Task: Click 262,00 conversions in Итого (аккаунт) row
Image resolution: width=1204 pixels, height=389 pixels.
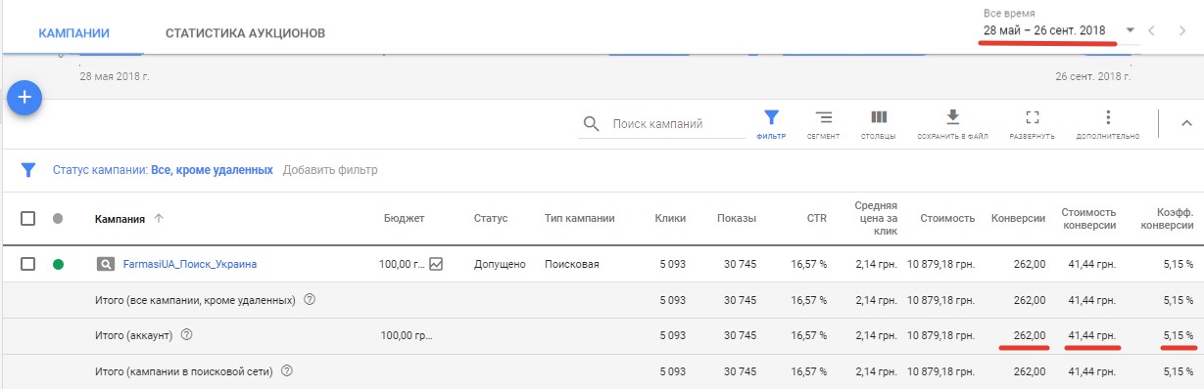Action: click(x=1031, y=335)
